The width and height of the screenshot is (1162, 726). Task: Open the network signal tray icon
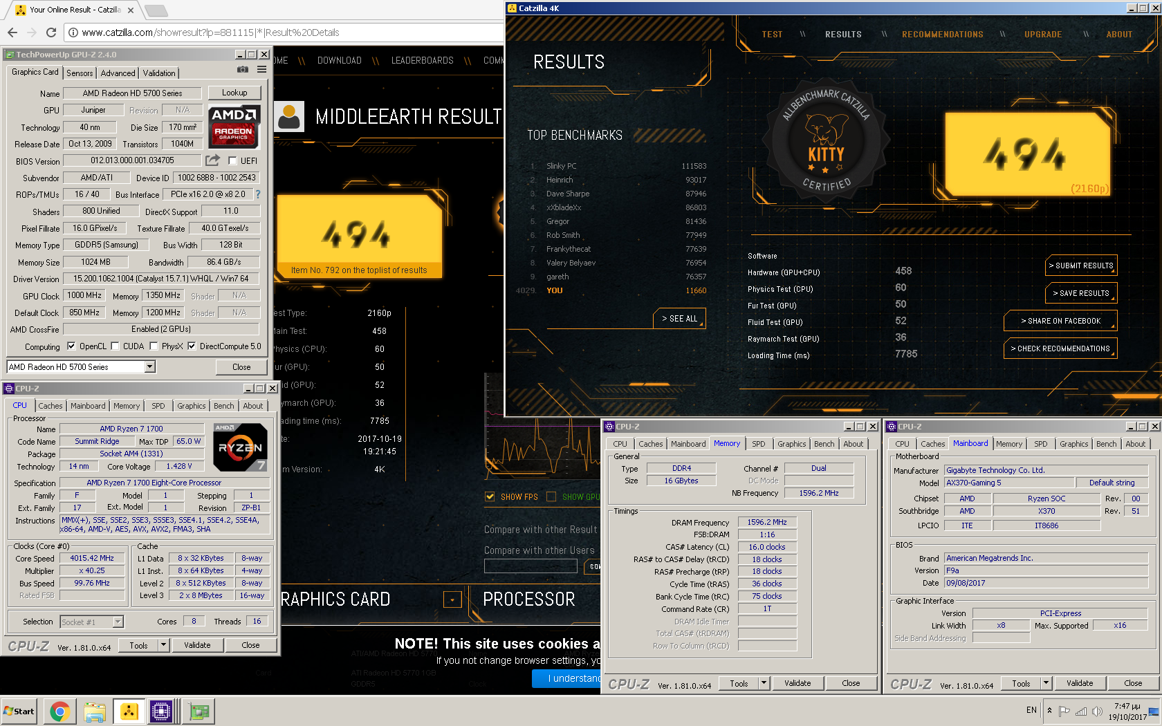coord(1080,711)
